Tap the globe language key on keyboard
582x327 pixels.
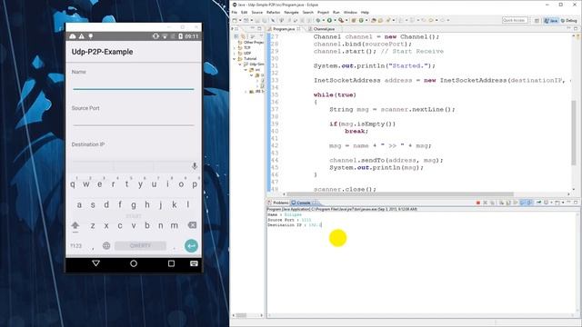(x=106, y=245)
